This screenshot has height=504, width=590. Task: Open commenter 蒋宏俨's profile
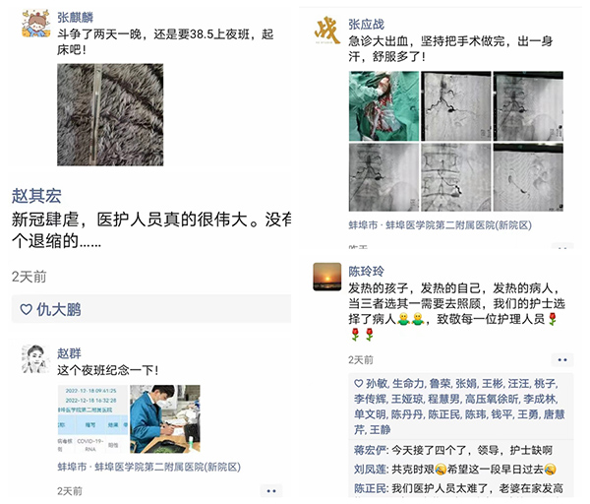coord(371,450)
